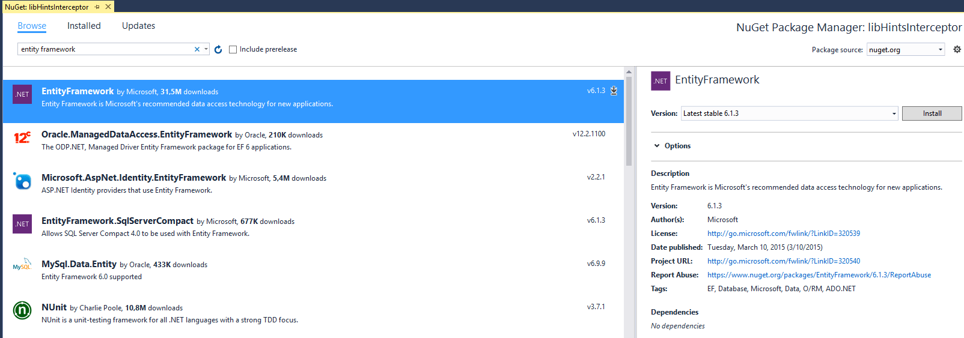The image size is (964, 338).
Task: Select the NuGet: libHintsInterceptor document tab
Action: click(47, 7)
